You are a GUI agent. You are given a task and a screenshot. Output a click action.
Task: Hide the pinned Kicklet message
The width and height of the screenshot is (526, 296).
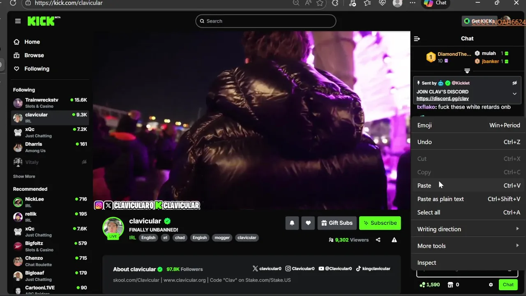click(514, 83)
